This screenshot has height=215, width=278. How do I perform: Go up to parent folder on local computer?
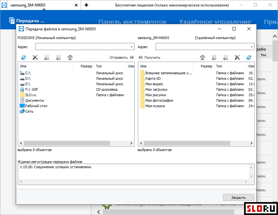58,57
